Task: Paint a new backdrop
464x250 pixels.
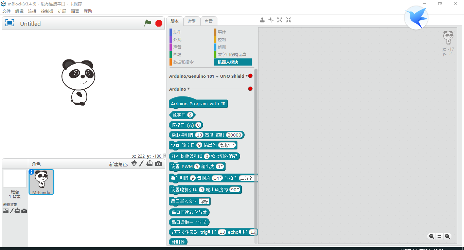Action: (x=11, y=211)
